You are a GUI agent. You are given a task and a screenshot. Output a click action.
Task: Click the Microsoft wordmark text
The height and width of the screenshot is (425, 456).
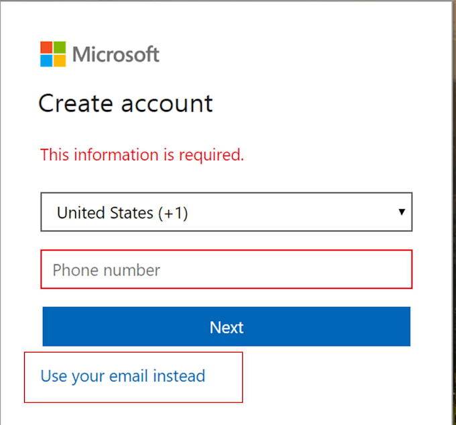tap(115, 54)
